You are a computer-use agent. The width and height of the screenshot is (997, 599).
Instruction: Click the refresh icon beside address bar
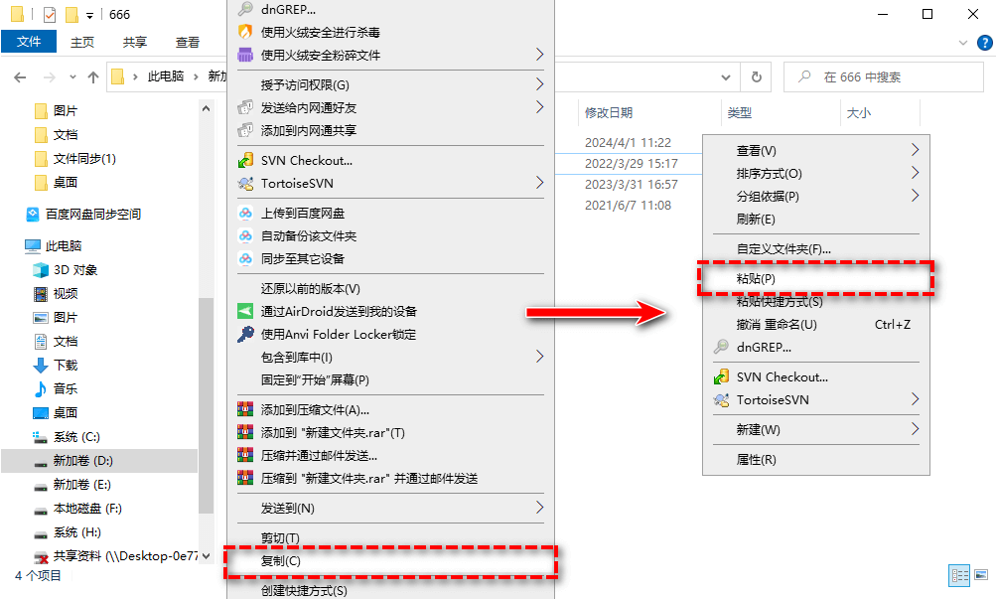click(756, 76)
